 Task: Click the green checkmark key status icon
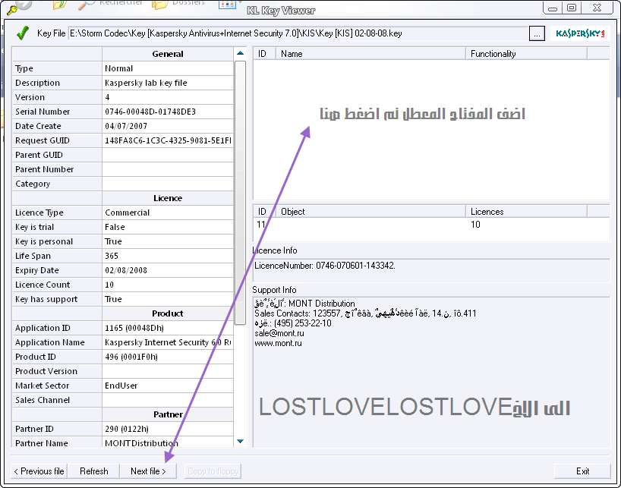[x=23, y=33]
